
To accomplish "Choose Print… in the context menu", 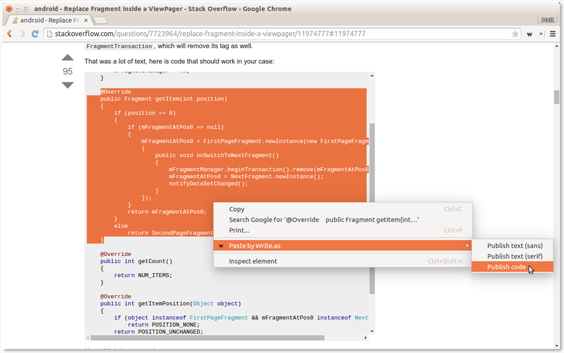I will click(239, 230).
